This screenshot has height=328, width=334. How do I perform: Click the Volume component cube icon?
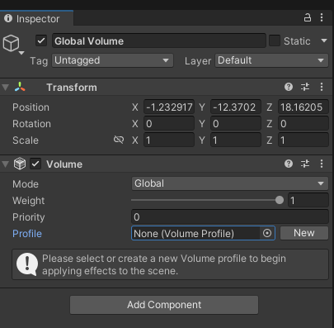pyautogui.click(x=20, y=164)
